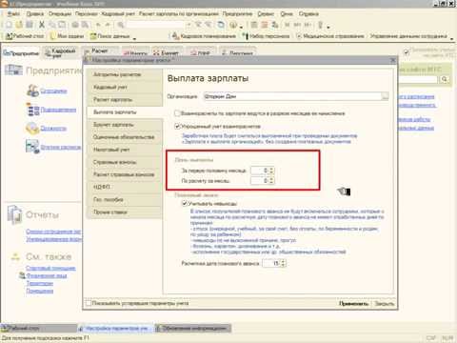The height and width of the screenshot is (343, 457).
Task: Click the New document toolbar icon
Action: [9, 25]
